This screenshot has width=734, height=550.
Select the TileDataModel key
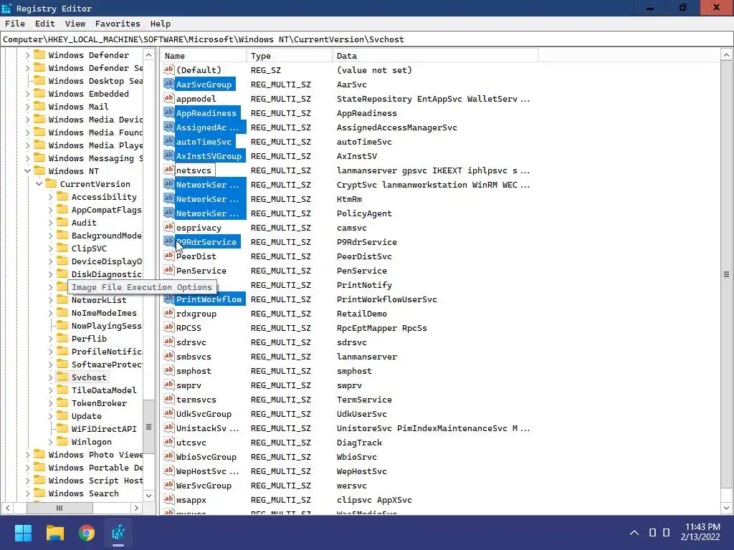pos(104,390)
